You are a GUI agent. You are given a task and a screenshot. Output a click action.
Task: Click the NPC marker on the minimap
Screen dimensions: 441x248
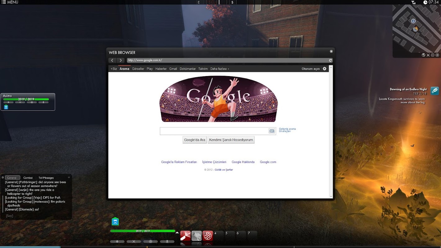coord(413,21)
